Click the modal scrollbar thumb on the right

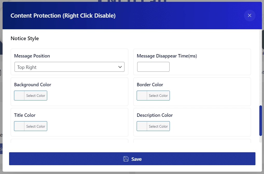pyautogui.click(x=260, y=120)
